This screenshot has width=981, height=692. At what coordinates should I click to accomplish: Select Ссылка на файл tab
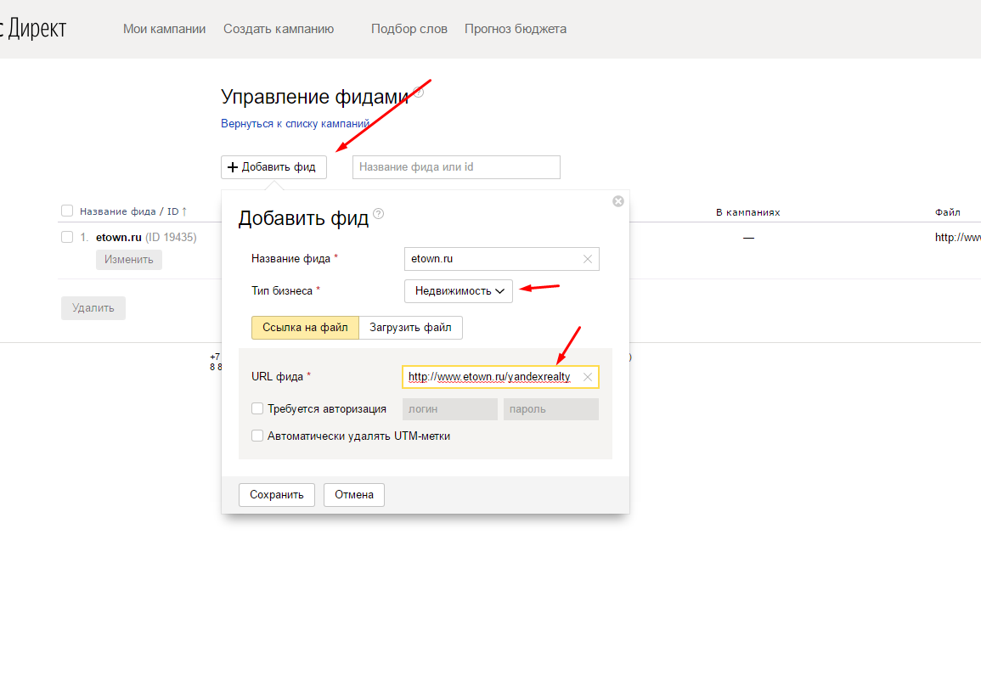(305, 328)
